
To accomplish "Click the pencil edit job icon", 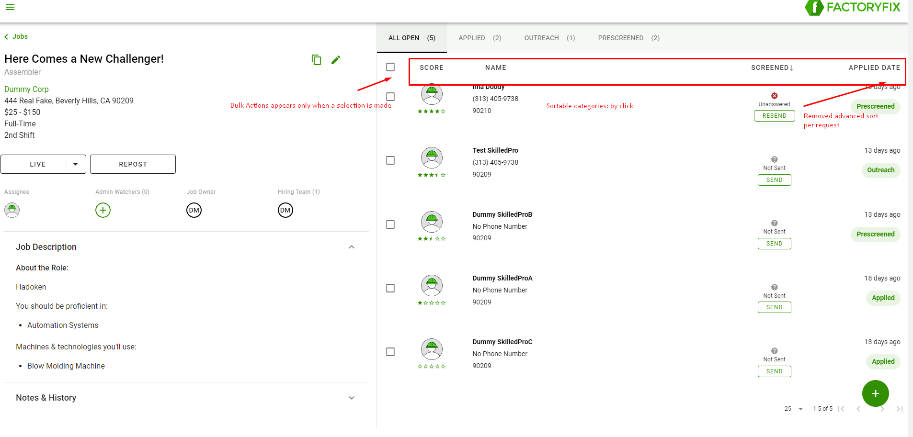I will pyautogui.click(x=336, y=60).
